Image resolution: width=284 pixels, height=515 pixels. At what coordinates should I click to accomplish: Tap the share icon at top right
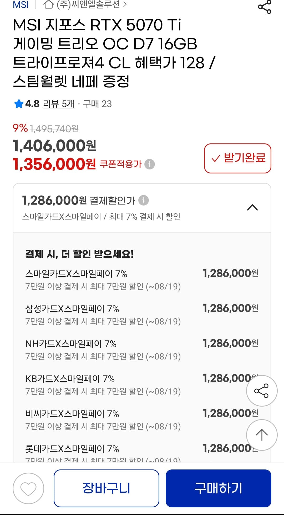pos(264,7)
